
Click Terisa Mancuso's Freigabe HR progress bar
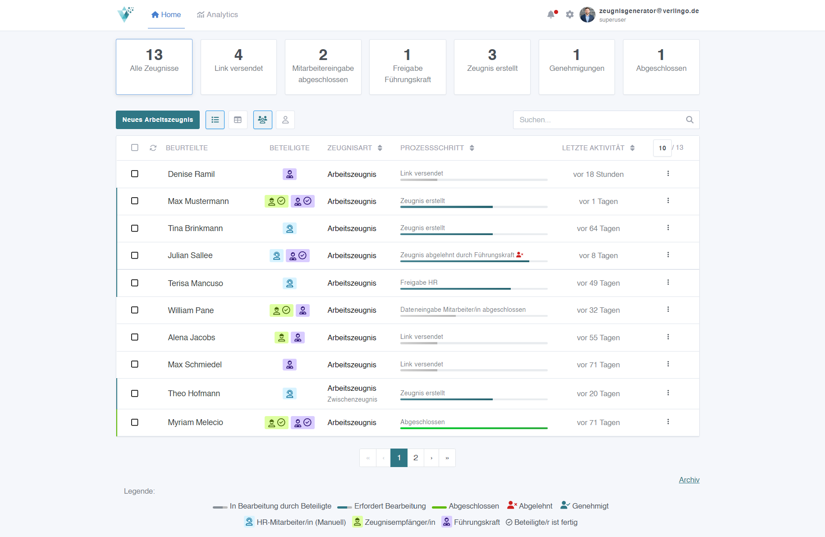[x=473, y=289]
